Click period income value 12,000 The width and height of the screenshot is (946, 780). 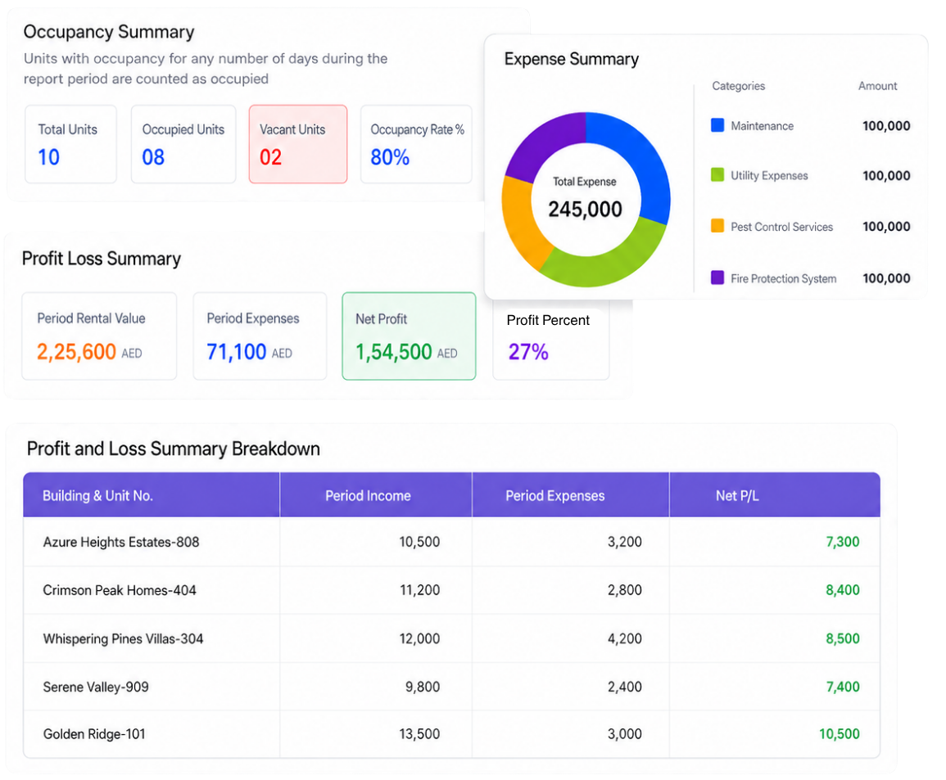[x=419, y=639]
